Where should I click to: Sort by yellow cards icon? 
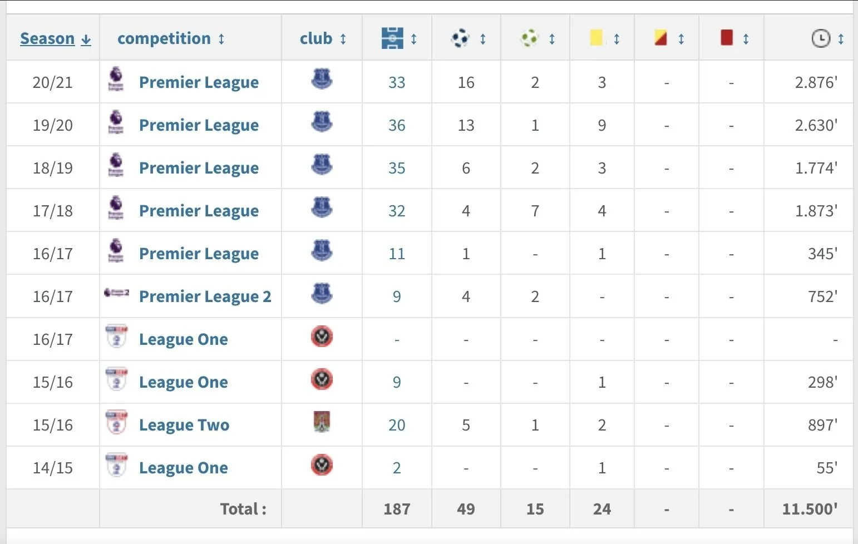596,38
